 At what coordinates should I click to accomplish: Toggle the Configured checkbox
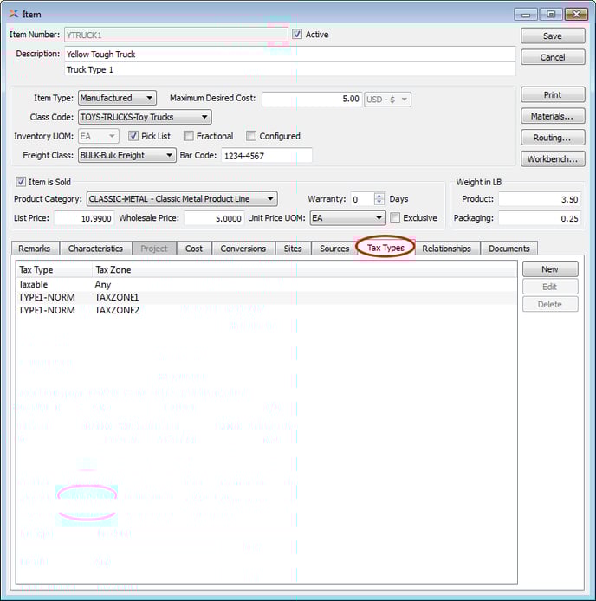pos(251,136)
